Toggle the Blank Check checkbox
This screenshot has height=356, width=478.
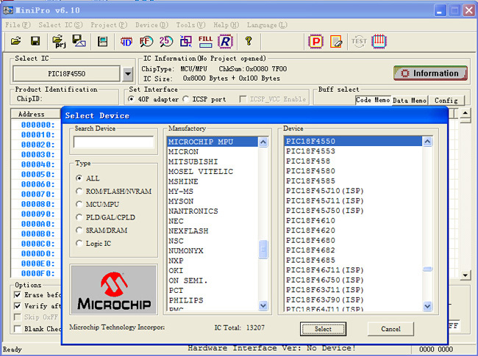tap(18, 329)
